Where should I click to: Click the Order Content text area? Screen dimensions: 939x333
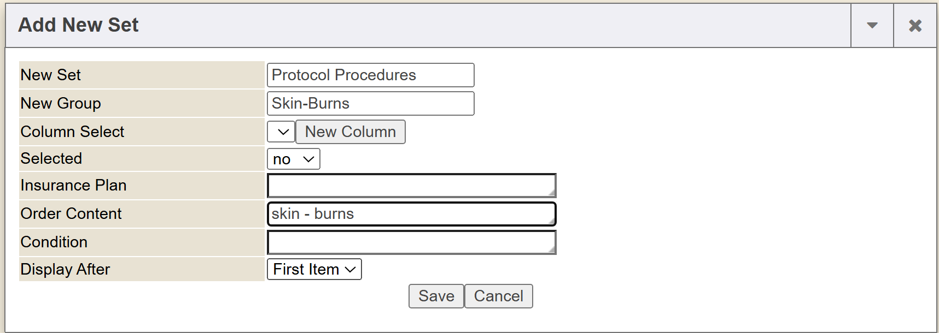(x=410, y=214)
